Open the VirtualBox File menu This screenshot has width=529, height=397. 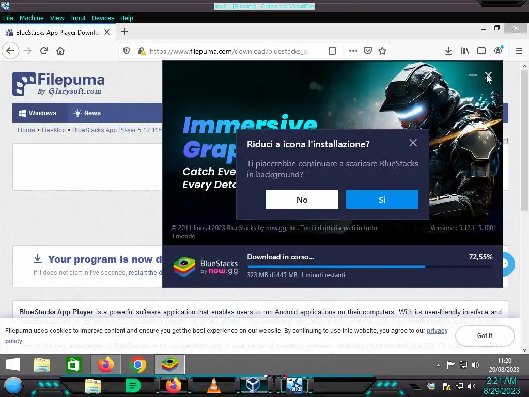tap(8, 18)
